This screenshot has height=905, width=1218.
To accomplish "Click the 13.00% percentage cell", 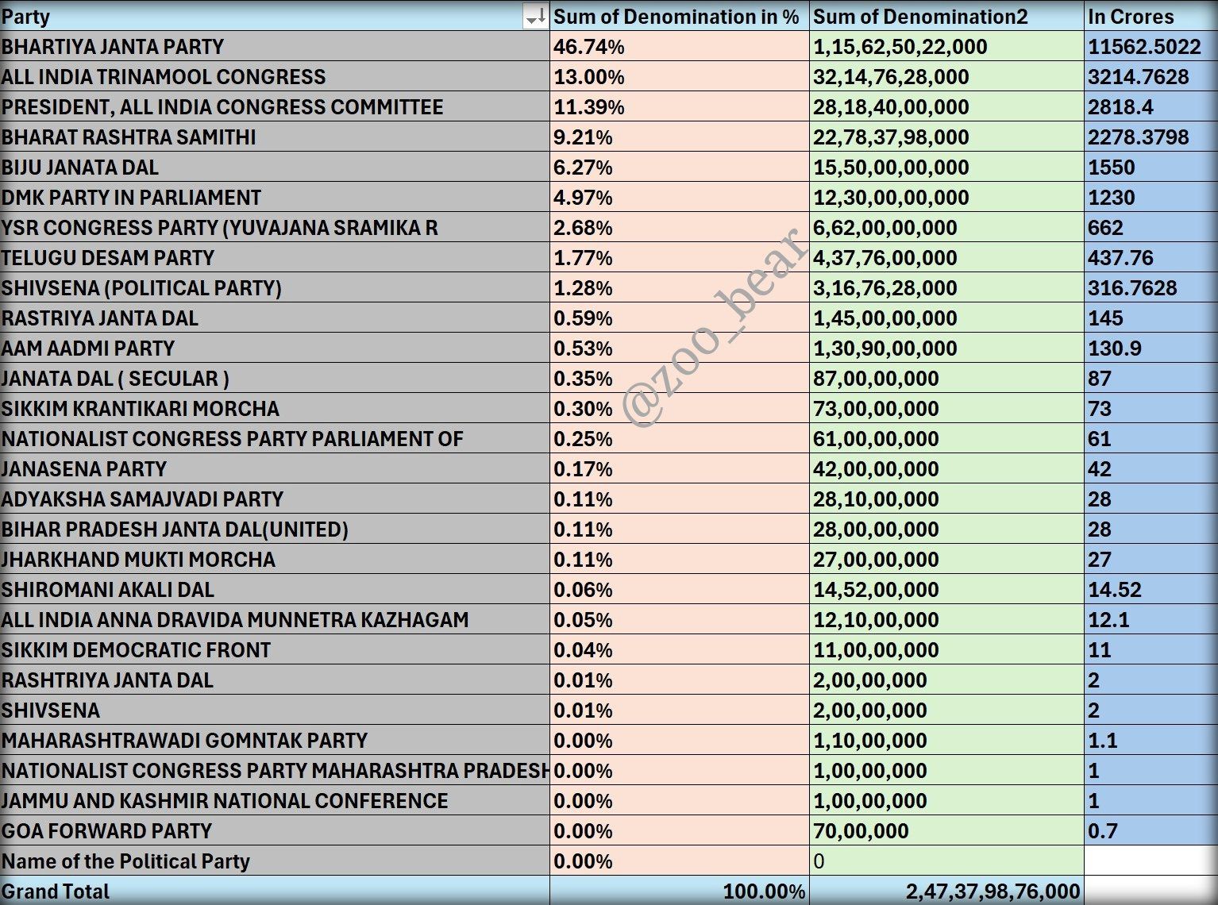I will click(x=680, y=77).
